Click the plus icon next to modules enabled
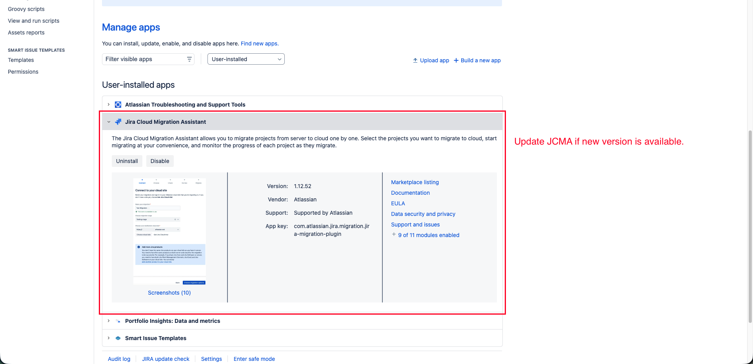Image resolution: width=753 pixels, height=364 pixels. click(394, 234)
